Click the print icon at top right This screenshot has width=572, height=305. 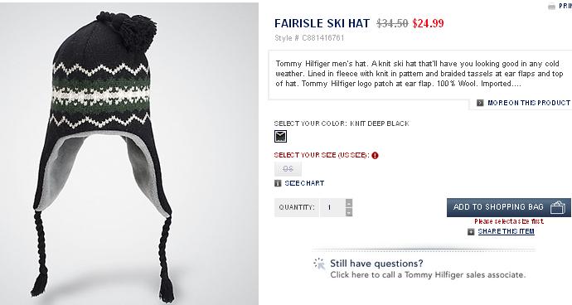[x=551, y=6]
